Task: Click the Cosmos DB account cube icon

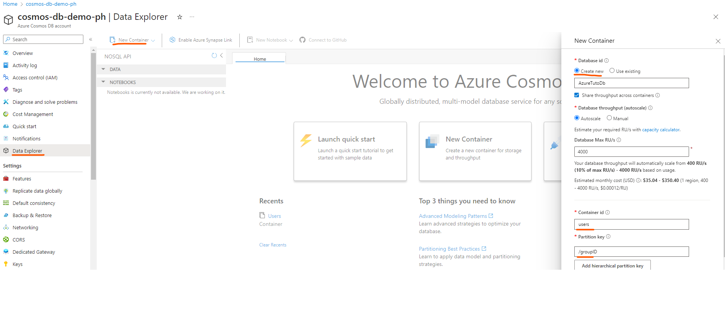Action: click(8, 19)
